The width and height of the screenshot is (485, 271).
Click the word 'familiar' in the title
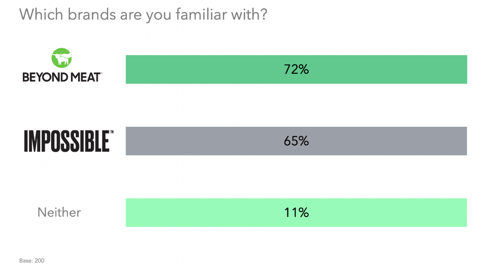click(201, 13)
